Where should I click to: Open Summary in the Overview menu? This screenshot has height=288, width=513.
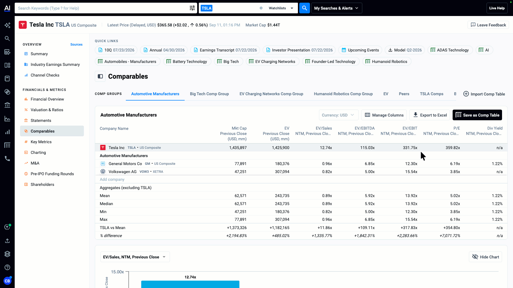click(x=39, y=54)
